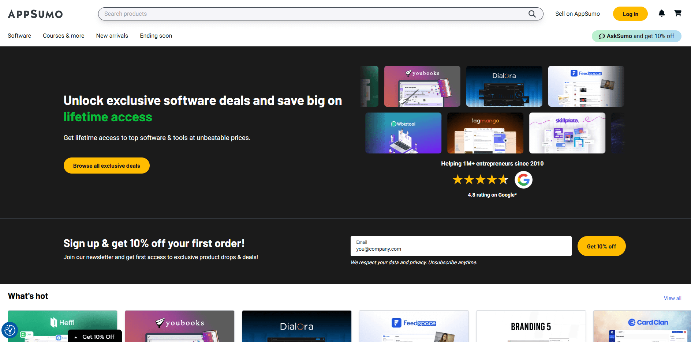Open the tagmango deal thumbnail
The image size is (691, 342).
tap(485, 133)
